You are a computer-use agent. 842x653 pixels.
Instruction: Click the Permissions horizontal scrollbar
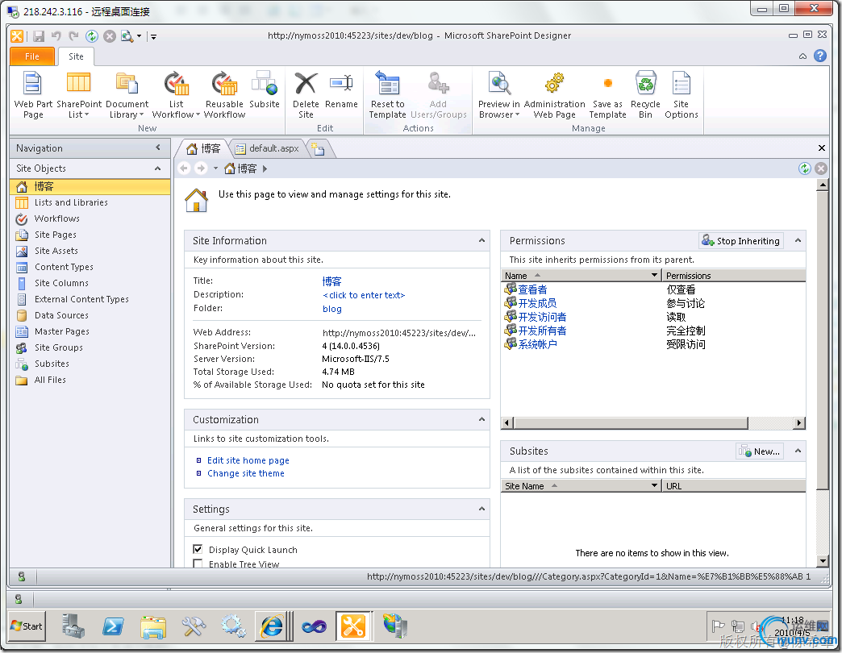[x=631, y=422]
